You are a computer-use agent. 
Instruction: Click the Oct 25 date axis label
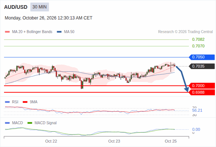171,141
